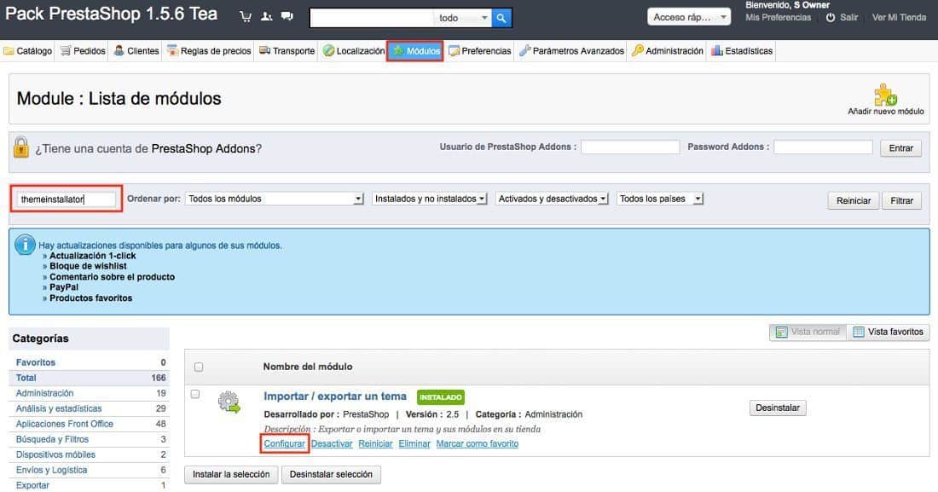Click the Administración key icon

[x=638, y=50]
